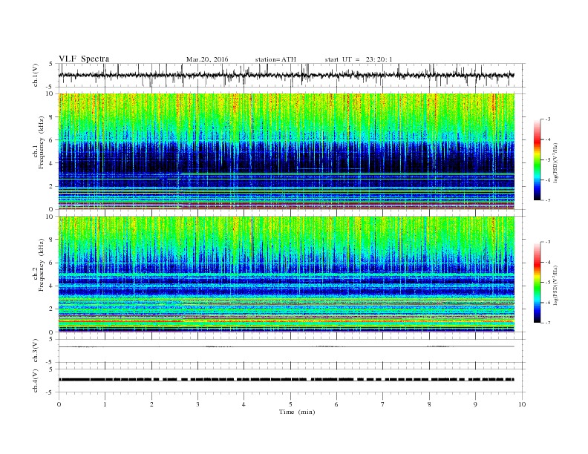Click the '0' tick on the time axis

pos(59,404)
